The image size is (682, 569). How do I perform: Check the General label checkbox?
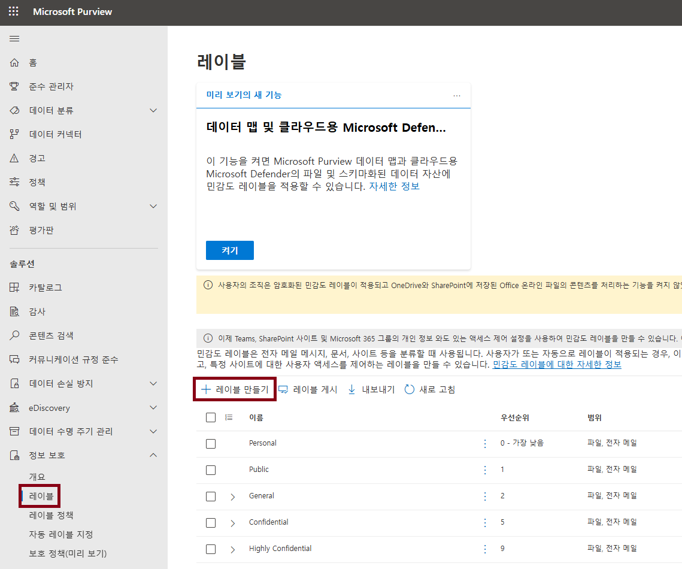tap(211, 497)
